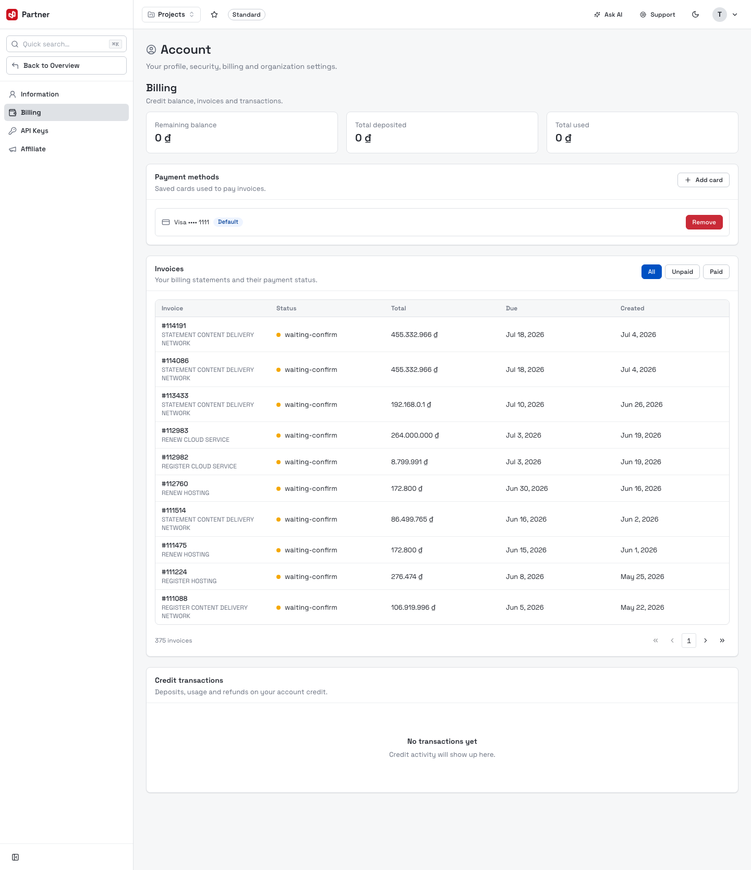Click the Total column header
Image resolution: width=751 pixels, height=870 pixels.
click(398, 308)
